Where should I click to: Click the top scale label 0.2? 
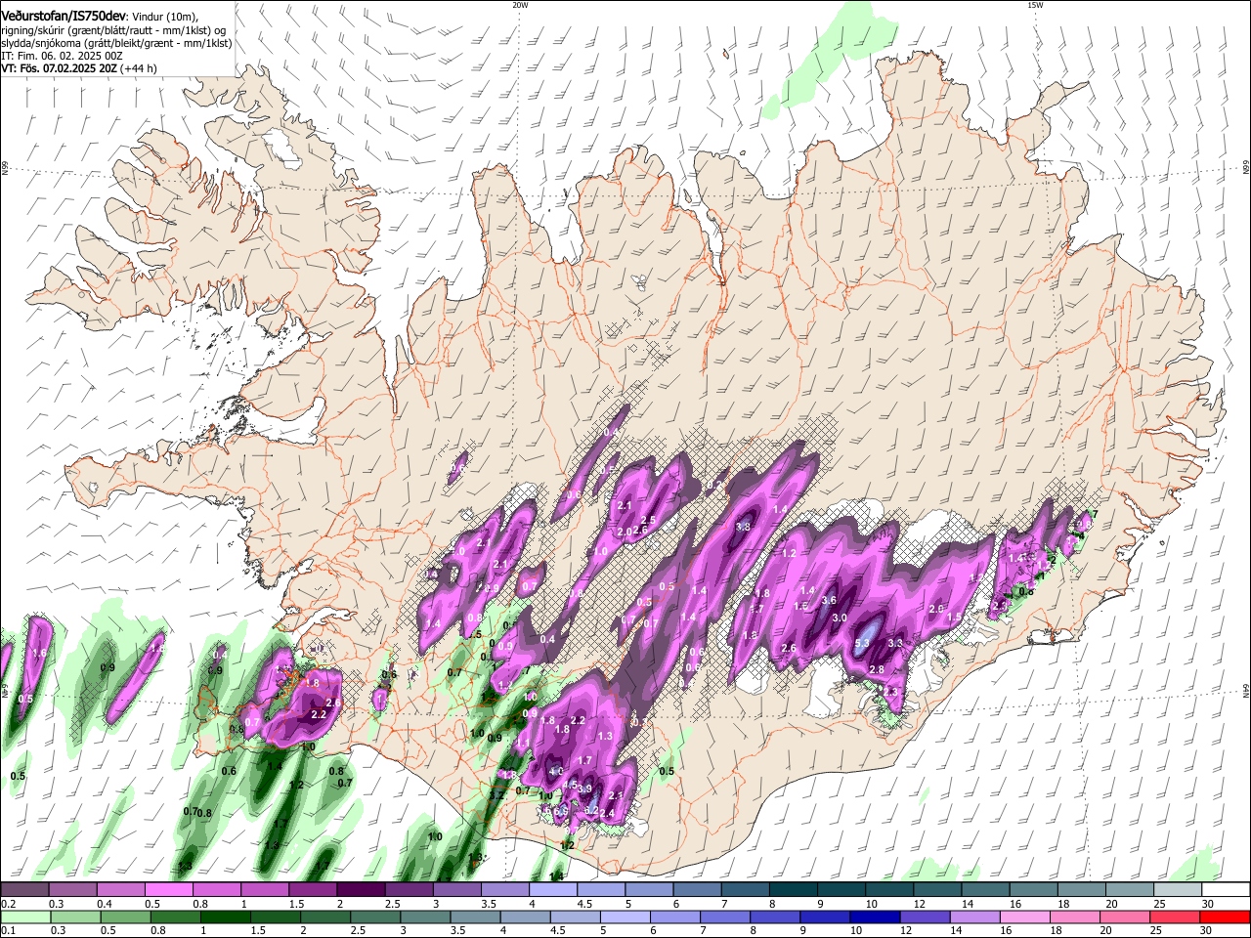pyautogui.click(x=8, y=904)
